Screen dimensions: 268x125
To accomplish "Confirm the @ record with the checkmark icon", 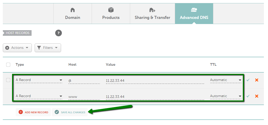I will (x=248, y=80).
